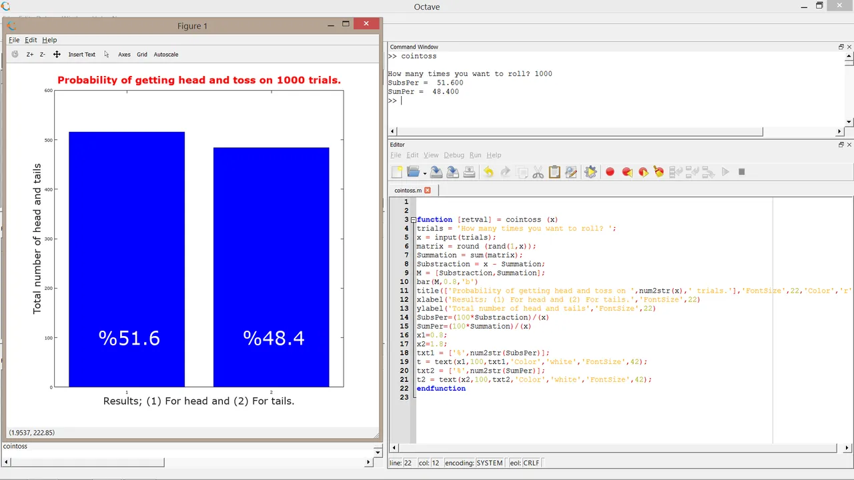Click the rotate icon in Figure 1 toolbar
The height and width of the screenshot is (480, 854).
[x=15, y=55]
